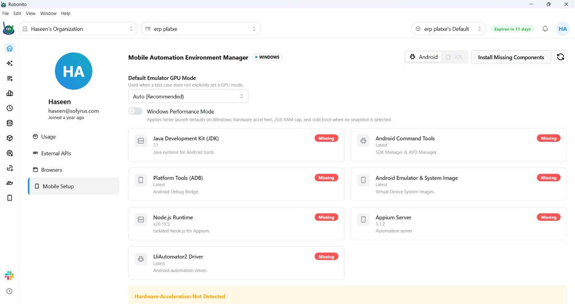Open the add-list sidebar icon

[x=10, y=78]
